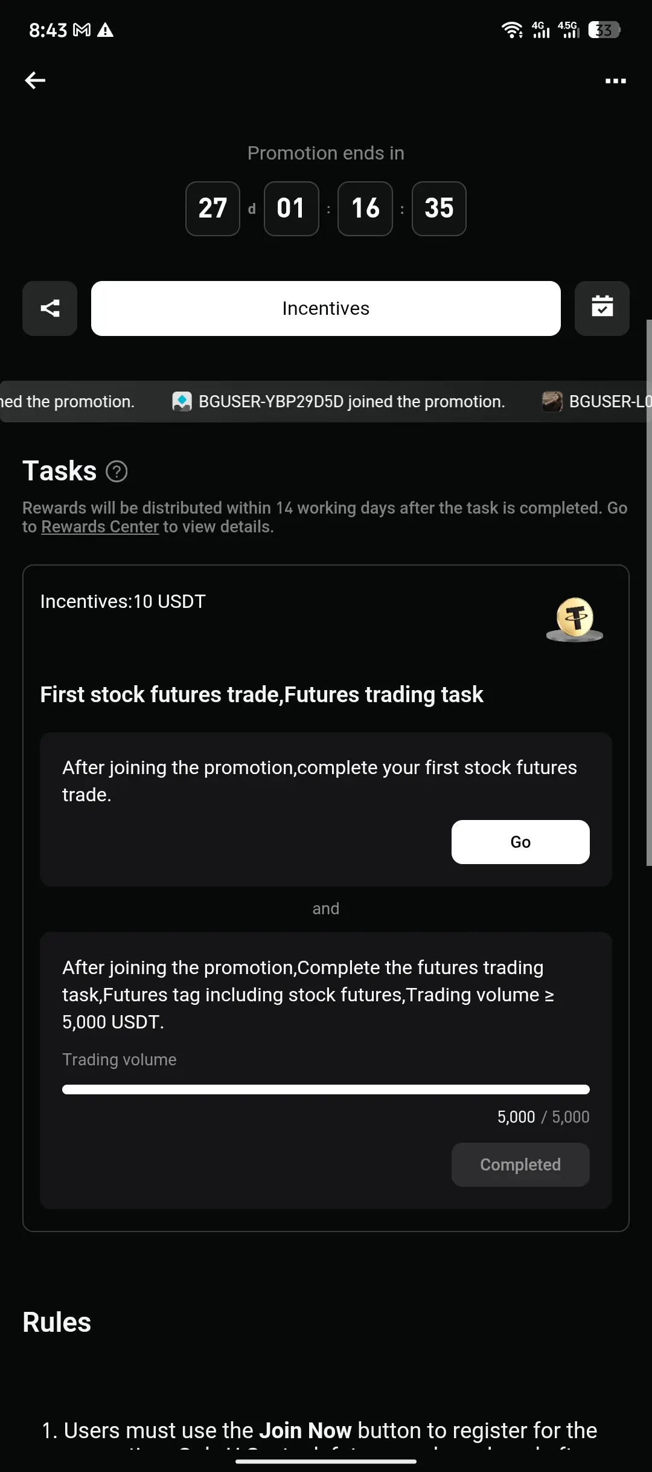Screen dimensions: 652x1472
Task: Click the trading volume progress bar
Action: point(326,1089)
